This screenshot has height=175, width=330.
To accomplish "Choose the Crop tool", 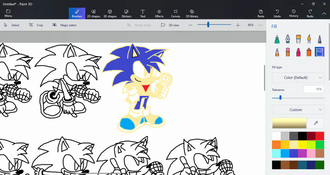I will [x=36, y=25].
